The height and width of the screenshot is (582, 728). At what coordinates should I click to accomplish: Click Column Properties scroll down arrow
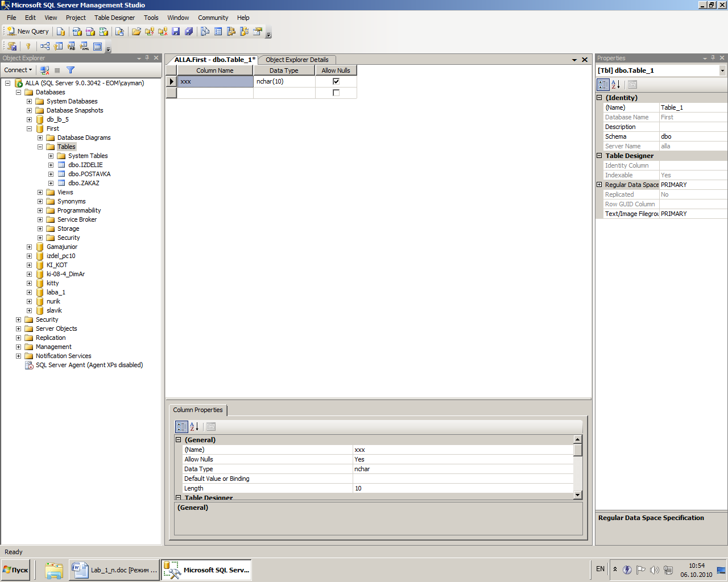(578, 495)
